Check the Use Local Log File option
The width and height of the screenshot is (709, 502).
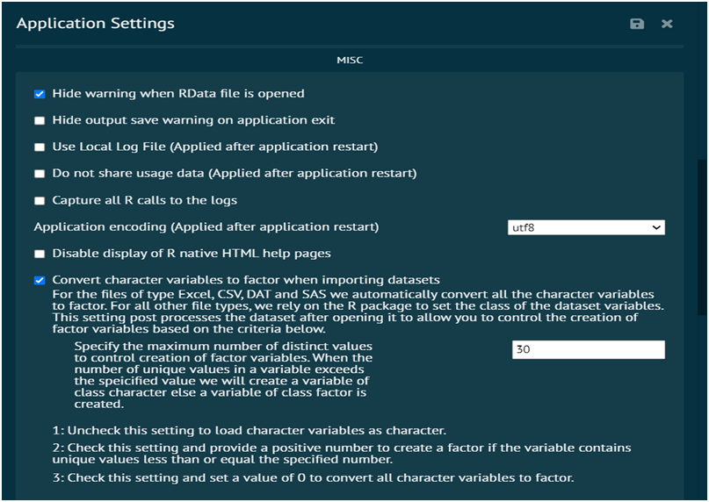pos(40,147)
